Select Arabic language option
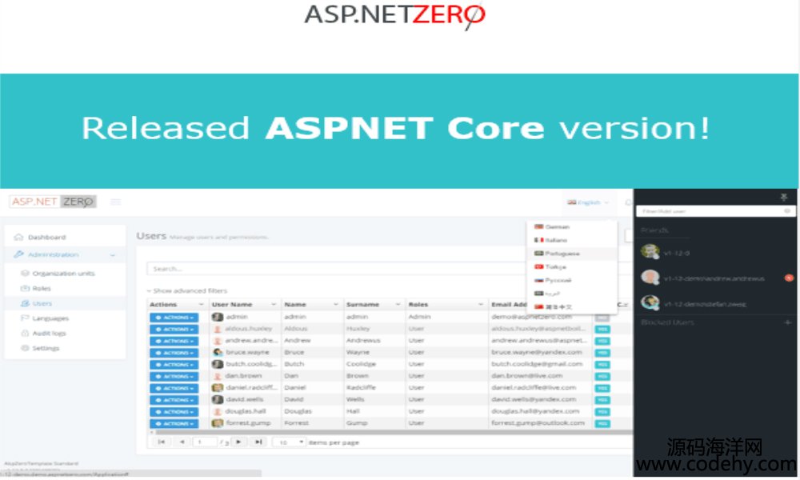 573,294
